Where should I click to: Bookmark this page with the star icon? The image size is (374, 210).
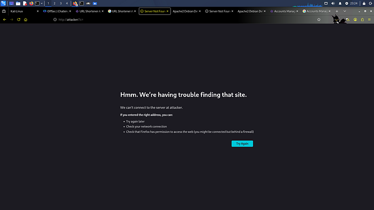coord(319,20)
